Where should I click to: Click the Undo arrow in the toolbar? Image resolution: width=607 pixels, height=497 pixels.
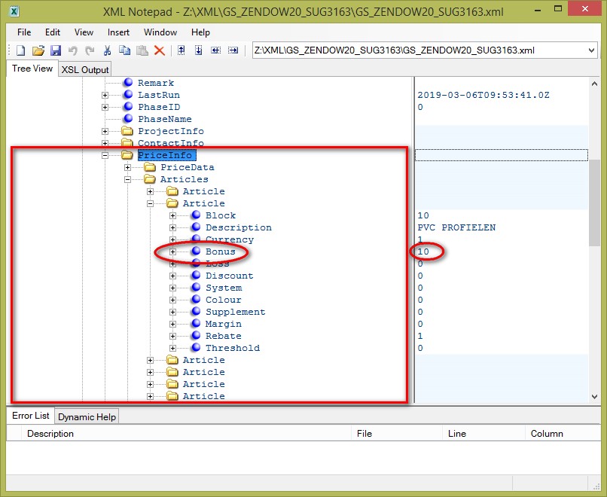coord(73,50)
